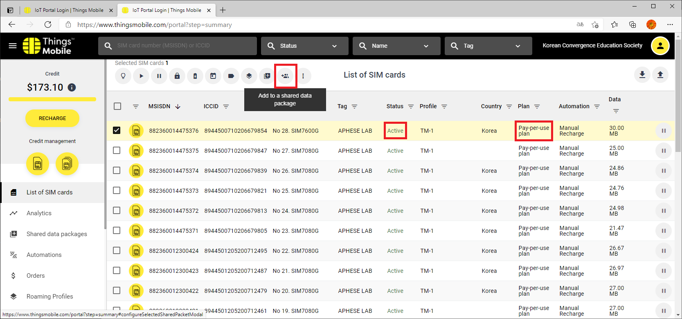Expand the Tag search dropdown
The height and width of the screenshot is (319, 682).
coord(488,46)
